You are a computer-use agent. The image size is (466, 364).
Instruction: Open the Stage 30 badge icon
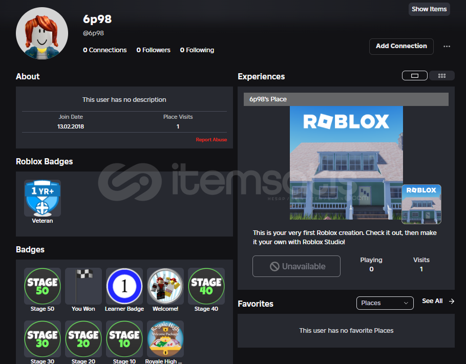pyautogui.click(x=43, y=339)
